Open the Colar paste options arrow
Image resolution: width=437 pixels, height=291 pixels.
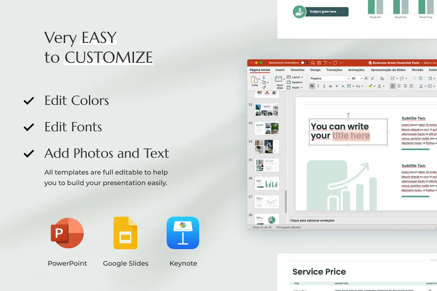[x=259, y=79]
